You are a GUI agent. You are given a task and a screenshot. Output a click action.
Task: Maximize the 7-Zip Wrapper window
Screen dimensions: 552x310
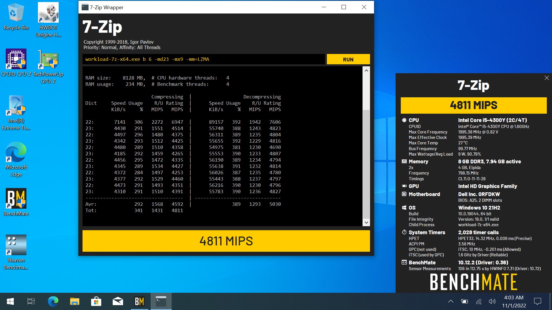(x=344, y=7)
